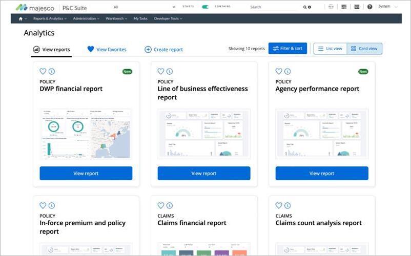The image size is (411, 256).
Task: Show info for Claims financial report
Action: pyautogui.click(x=170, y=206)
